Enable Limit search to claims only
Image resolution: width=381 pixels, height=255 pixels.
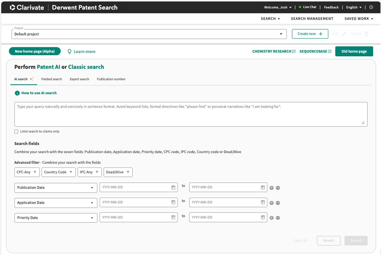16,131
